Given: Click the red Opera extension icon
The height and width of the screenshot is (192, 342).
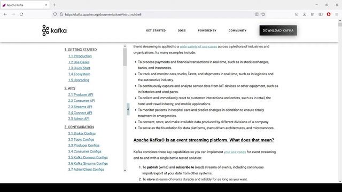Looking at the screenshot, I should (329, 14).
